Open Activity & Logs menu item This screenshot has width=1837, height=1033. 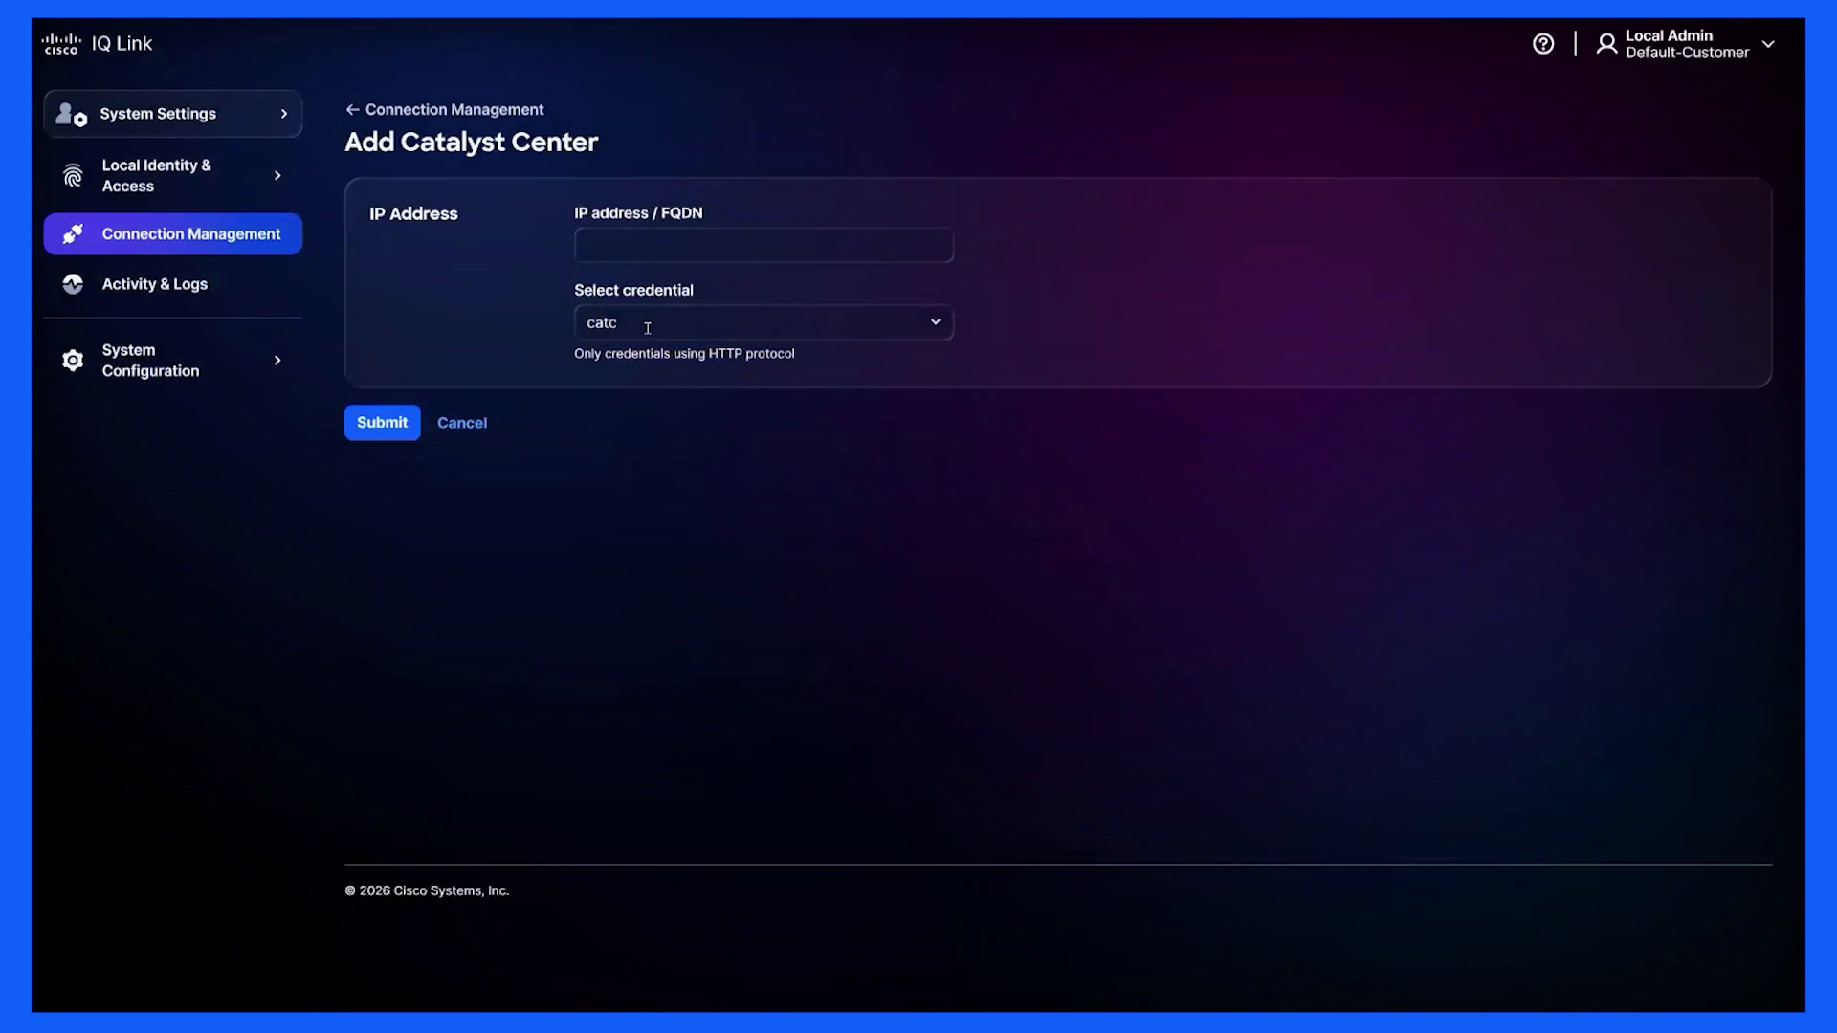tap(173, 284)
